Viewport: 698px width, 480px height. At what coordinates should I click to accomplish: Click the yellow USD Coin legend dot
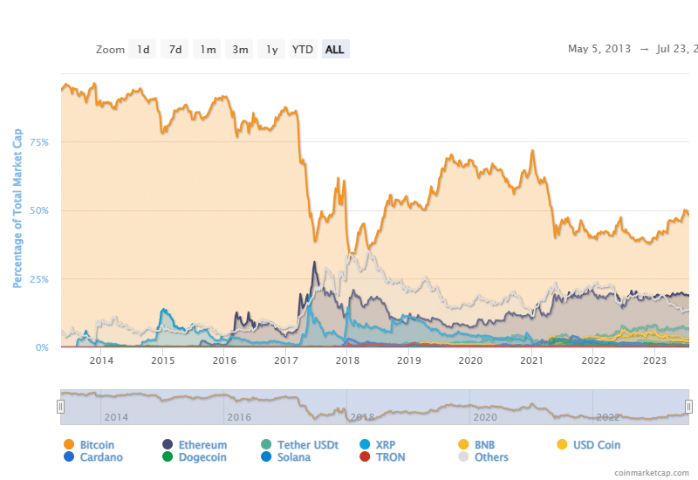click(562, 444)
